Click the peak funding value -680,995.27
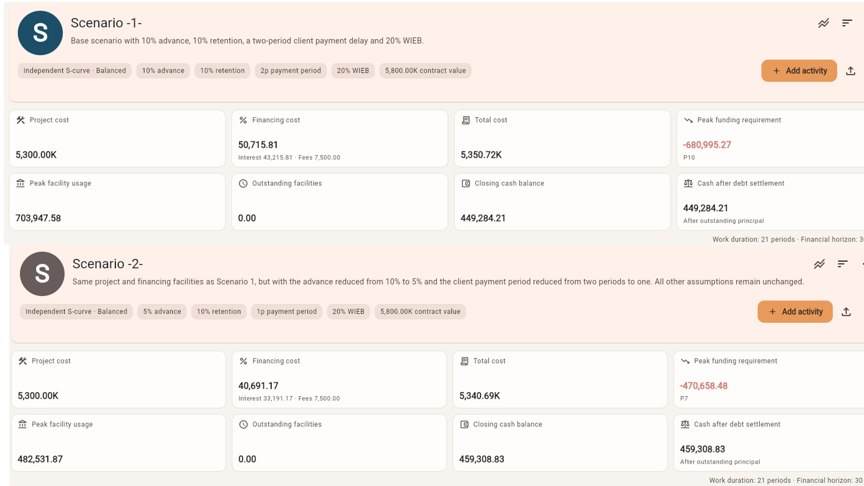The height and width of the screenshot is (486, 864). [x=707, y=145]
